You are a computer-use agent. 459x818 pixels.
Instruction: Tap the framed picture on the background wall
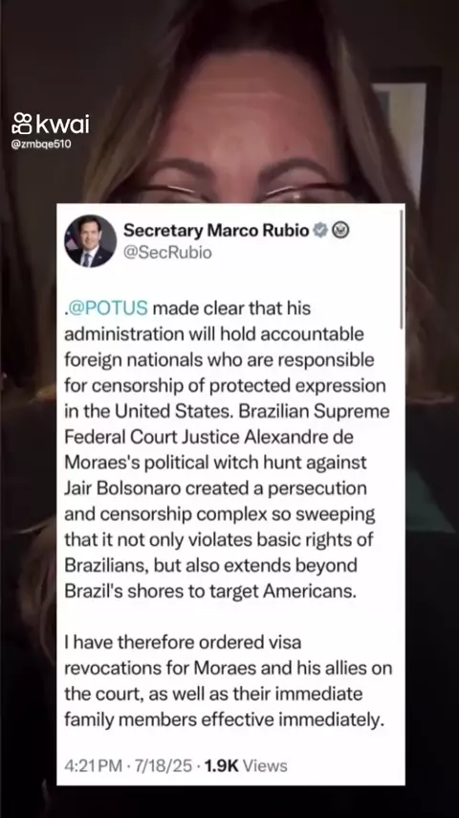tap(407, 137)
